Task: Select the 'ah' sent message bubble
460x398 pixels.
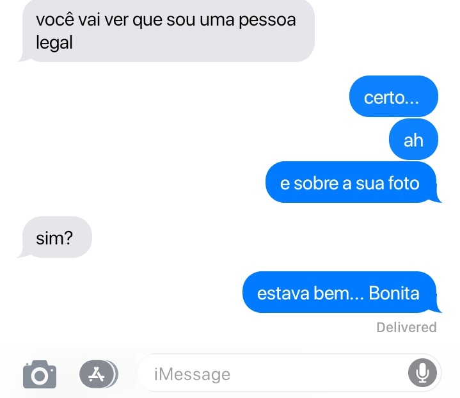Action: click(413, 139)
